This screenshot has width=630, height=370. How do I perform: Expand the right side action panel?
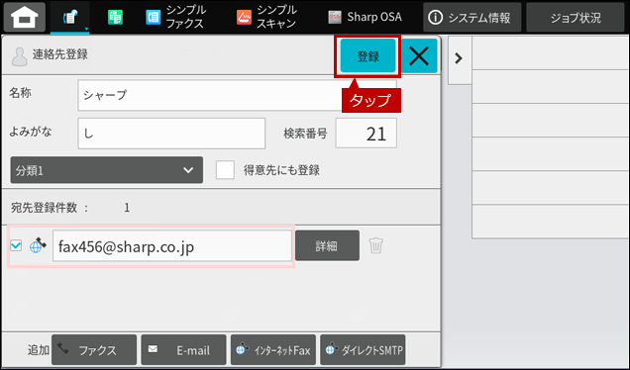coord(459,59)
